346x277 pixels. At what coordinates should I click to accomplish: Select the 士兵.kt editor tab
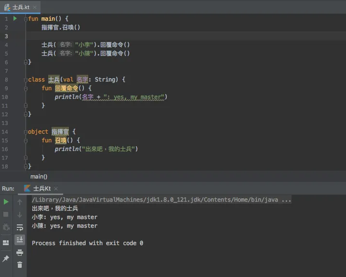[21, 7]
